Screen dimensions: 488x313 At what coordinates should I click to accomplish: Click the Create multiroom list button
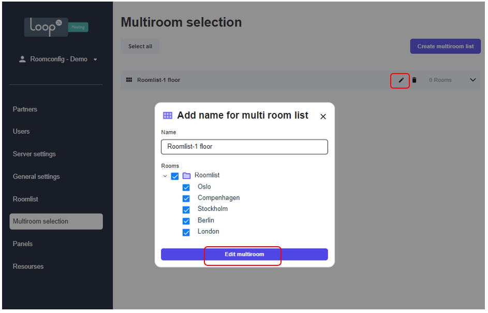pos(446,46)
